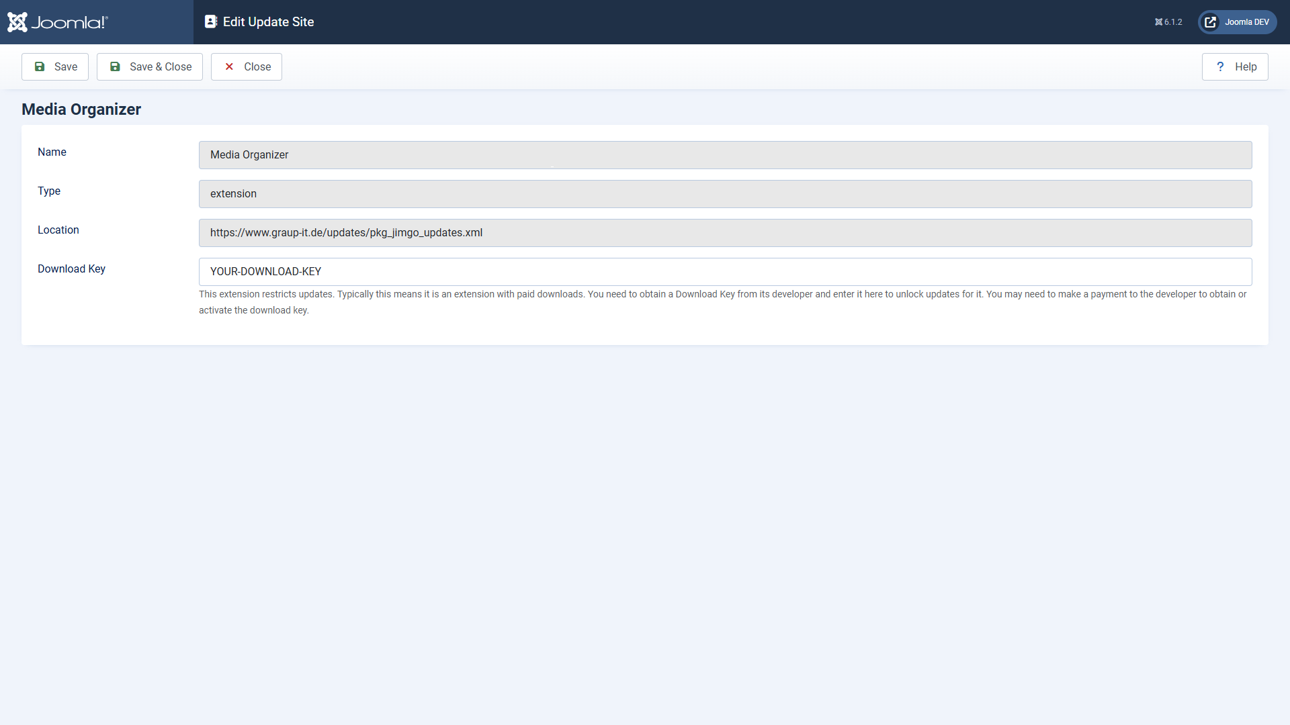The image size is (1290, 725).
Task: Click the download key help description text
Action: coord(723,302)
